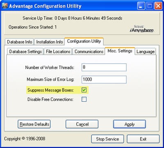Click the "Disable Free Connections:" label

50,99
